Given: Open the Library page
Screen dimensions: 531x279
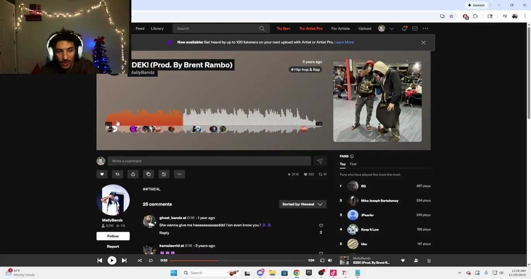Looking at the screenshot, I should point(157,28).
